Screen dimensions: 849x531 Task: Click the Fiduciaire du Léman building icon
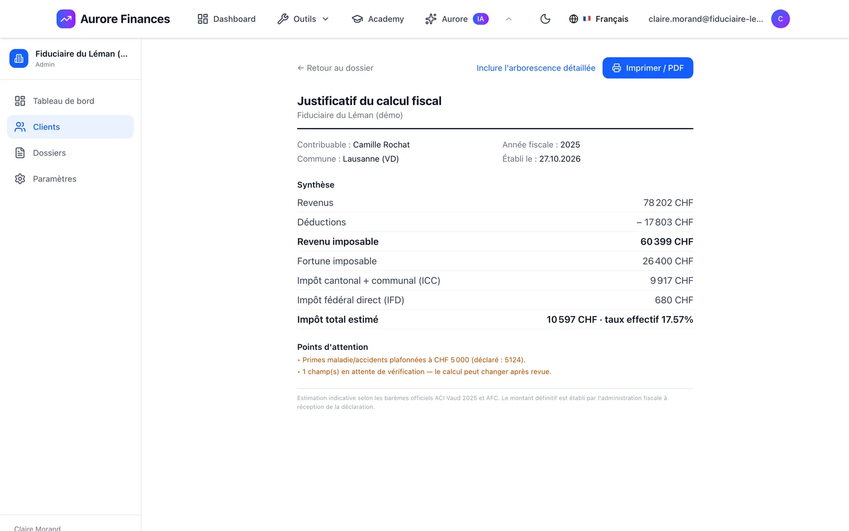19,58
